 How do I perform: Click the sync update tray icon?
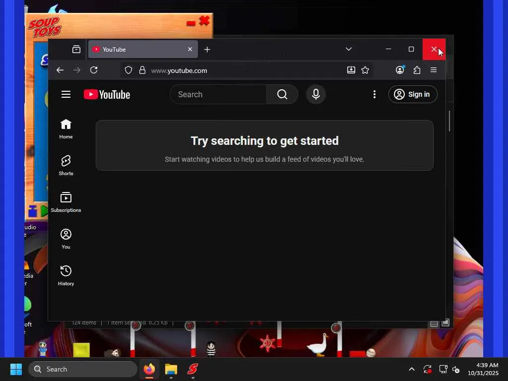pos(427,369)
